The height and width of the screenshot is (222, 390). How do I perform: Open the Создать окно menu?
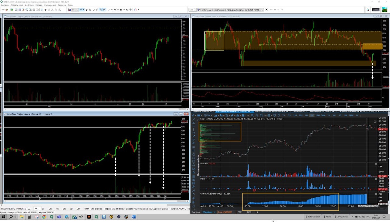point(17,5)
